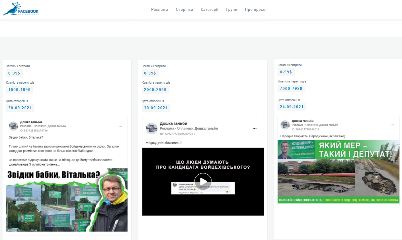Open the Групи navigation link

pyautogui.click(x=231, y=9)
